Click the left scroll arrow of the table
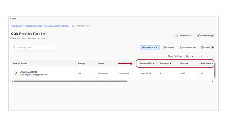Image resolution: width=227 pixels, height=127 pixels. [x=12, y=81]
